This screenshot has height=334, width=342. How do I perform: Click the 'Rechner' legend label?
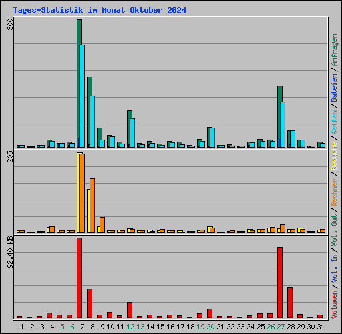click(x=335, y=192)
